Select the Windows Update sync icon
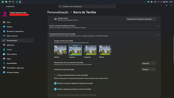The height and width of the screenshot is (98, 174). tap(4, 72)
